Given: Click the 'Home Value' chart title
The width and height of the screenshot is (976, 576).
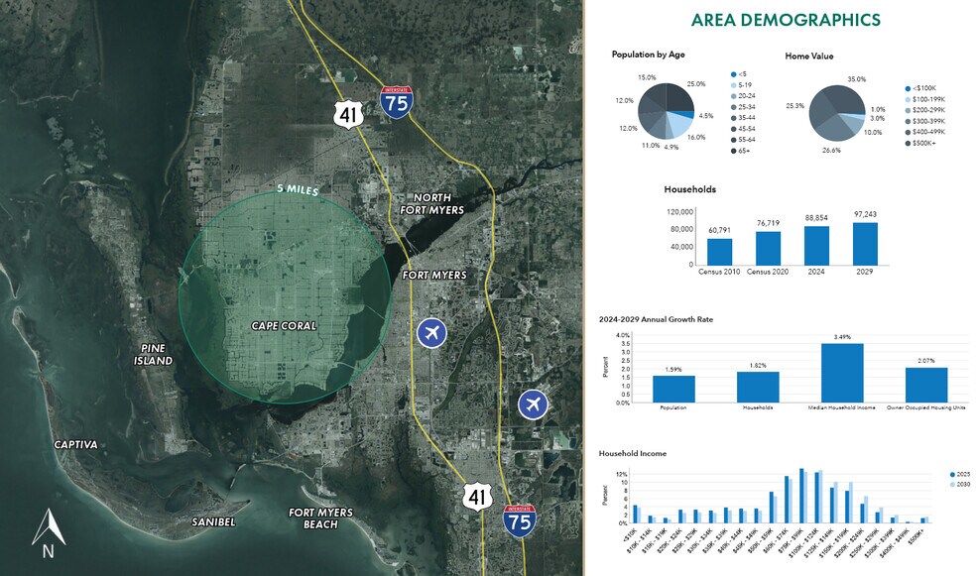Looking at the screenshot, I should coord(808,56).
